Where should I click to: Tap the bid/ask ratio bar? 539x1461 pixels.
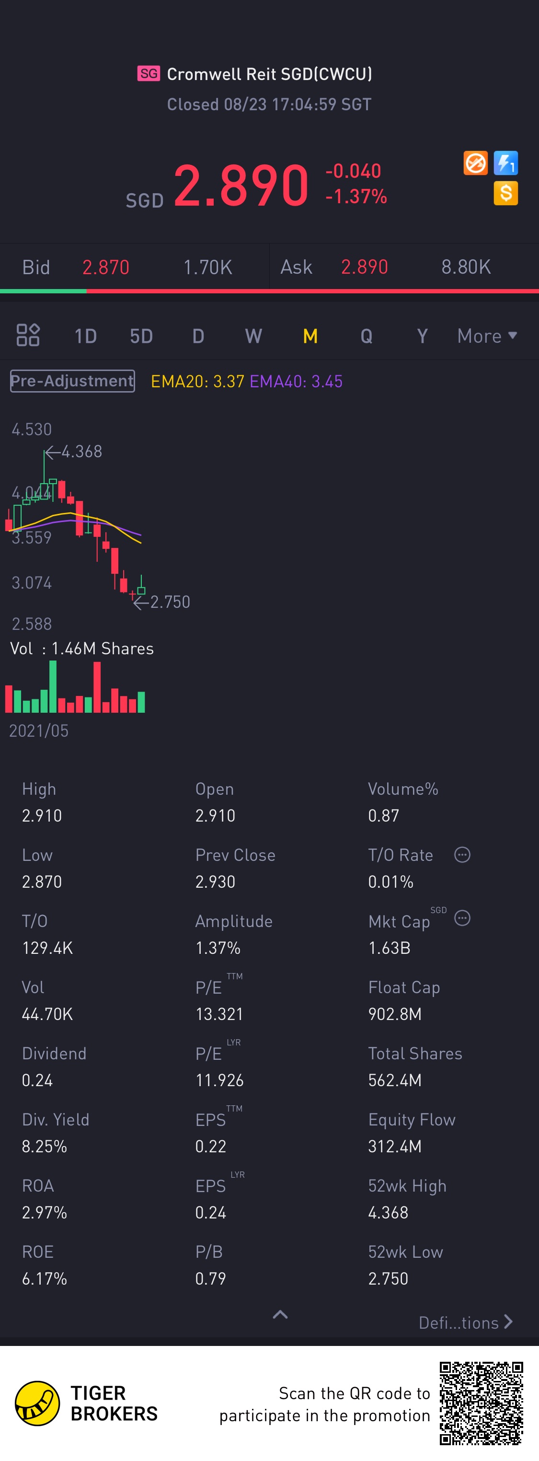point(269,291)
